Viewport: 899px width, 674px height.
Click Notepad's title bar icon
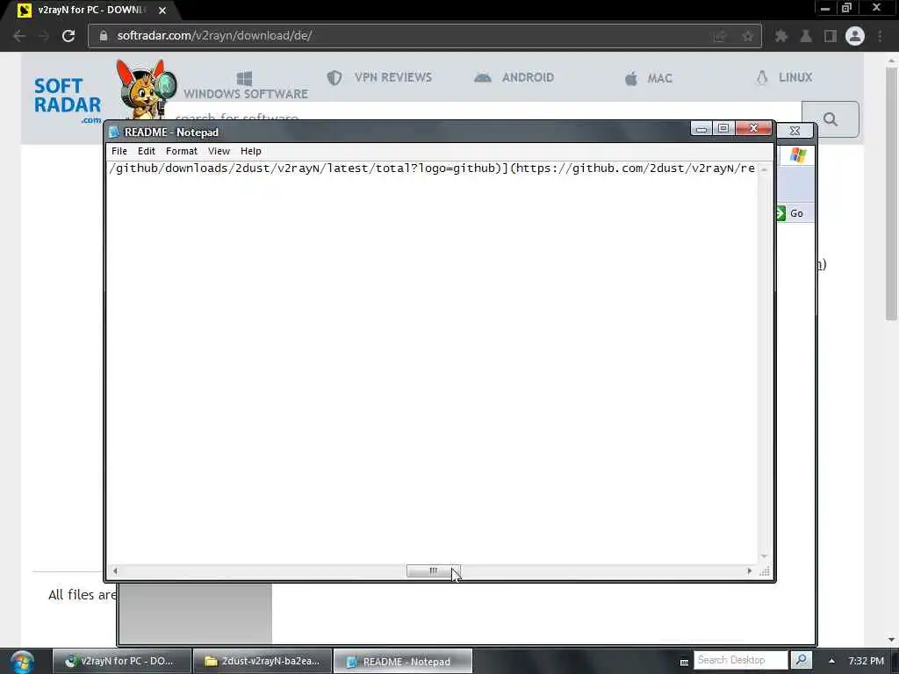tap(114, 132)
